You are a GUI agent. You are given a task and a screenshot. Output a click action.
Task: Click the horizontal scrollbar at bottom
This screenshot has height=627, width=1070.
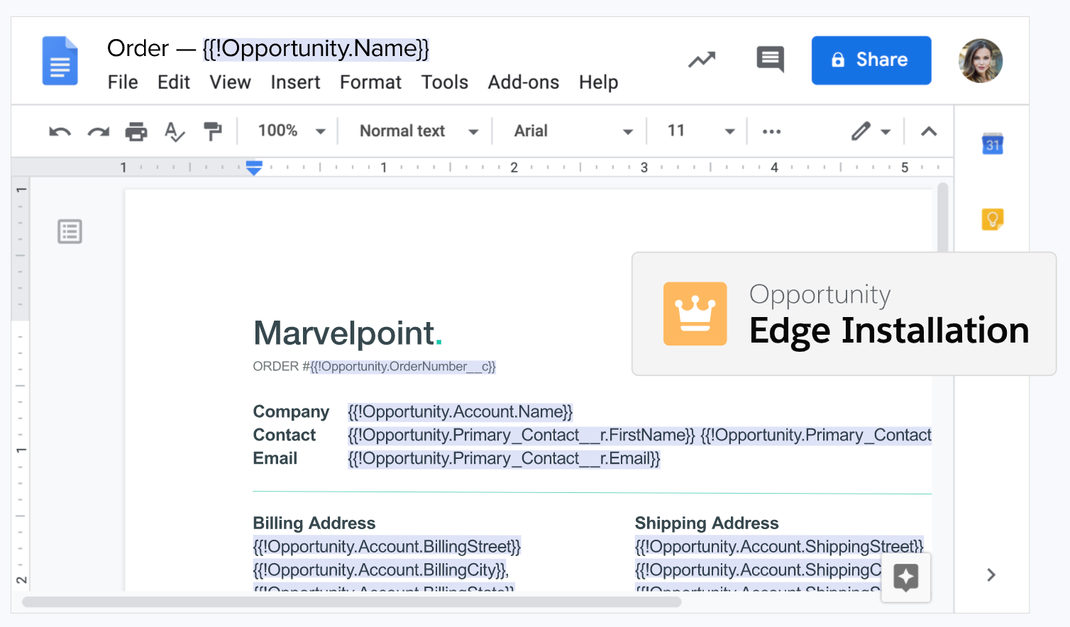[x=351, y=602]
